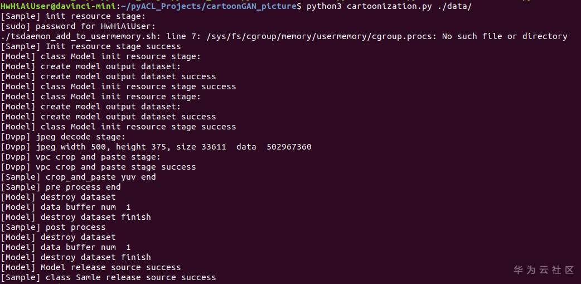Viewport: 581px width, 284px height.
Task: Click the 华为云社区 watermark
Action: 543,270
